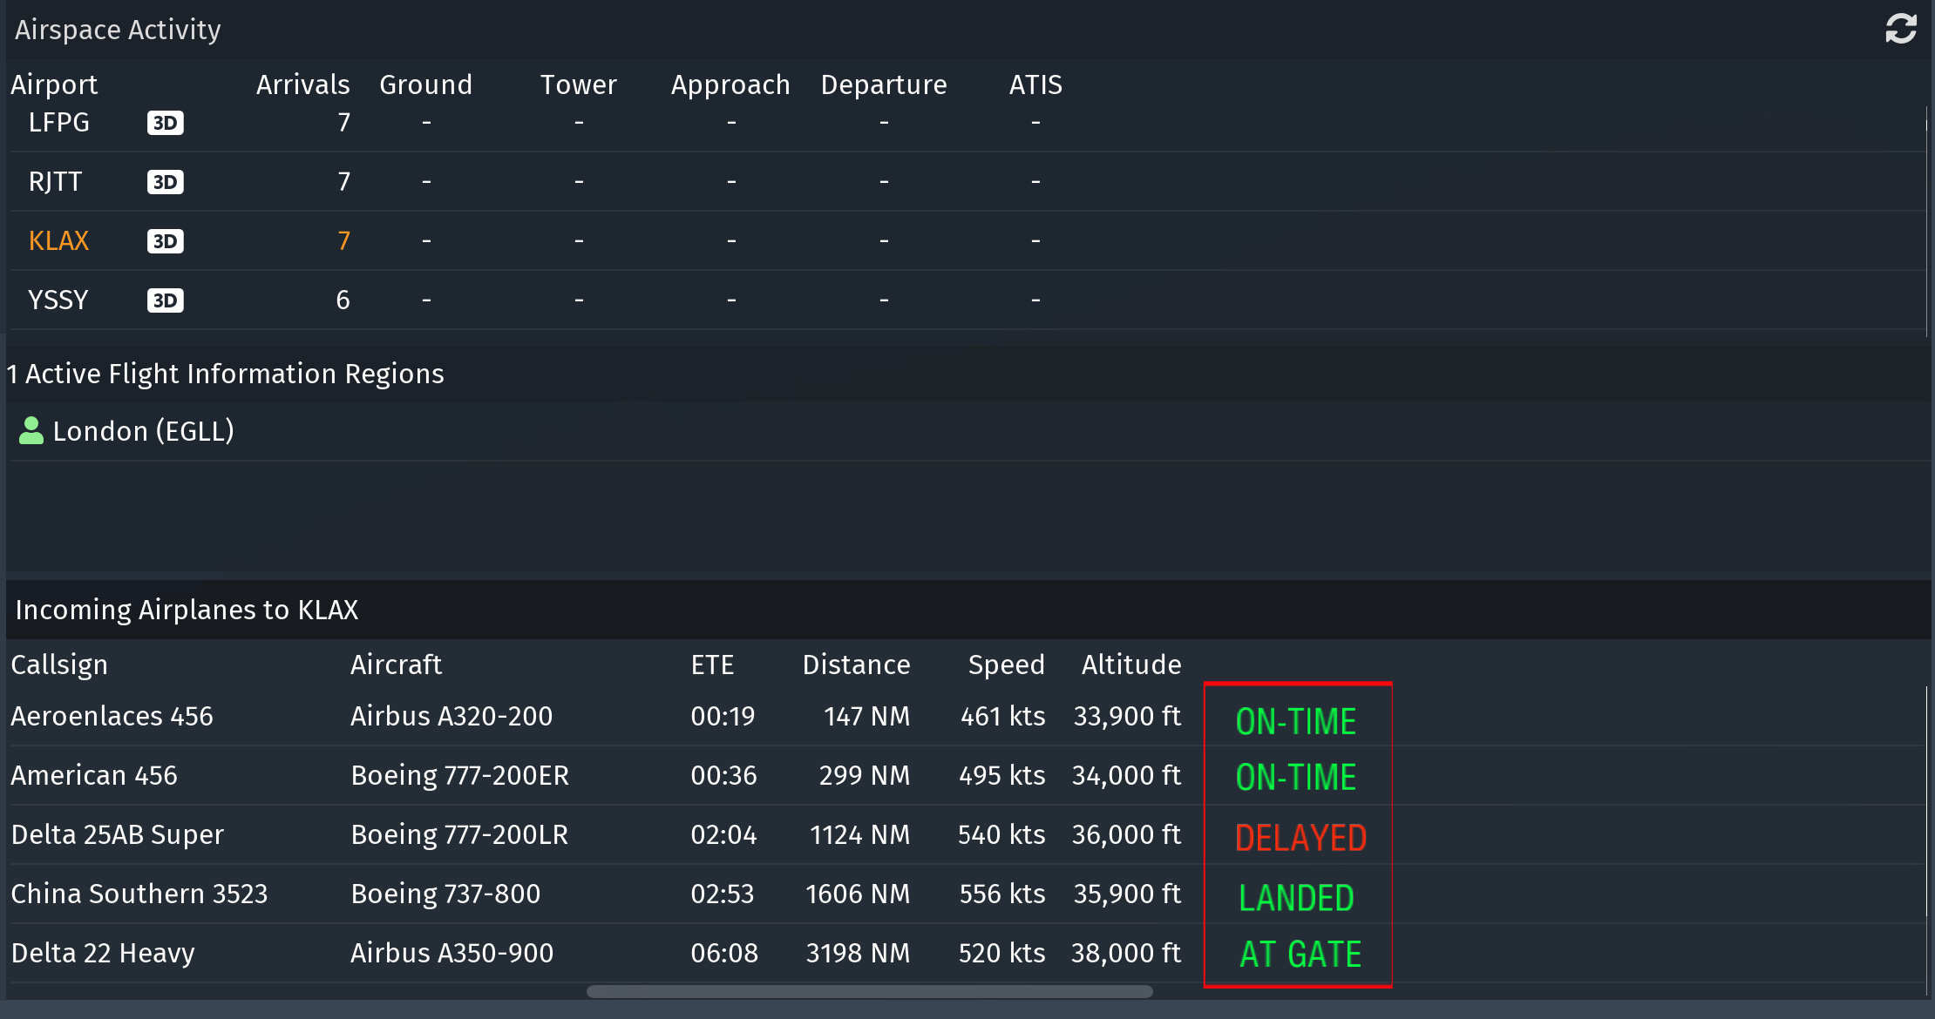
Task: Open 3D view for YSSY airport
Action: coord(165,300)
